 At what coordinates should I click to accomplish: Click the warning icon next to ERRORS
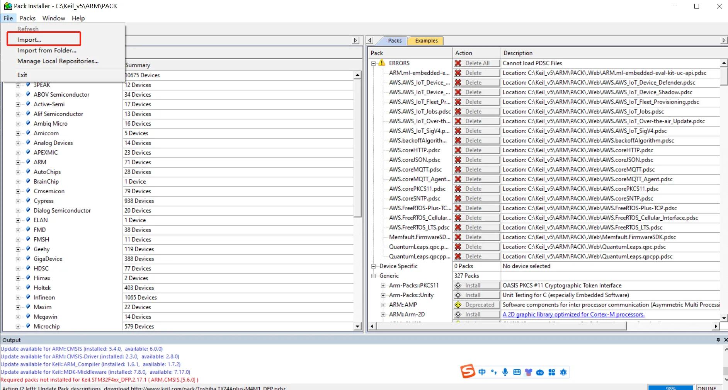(382, 63)
